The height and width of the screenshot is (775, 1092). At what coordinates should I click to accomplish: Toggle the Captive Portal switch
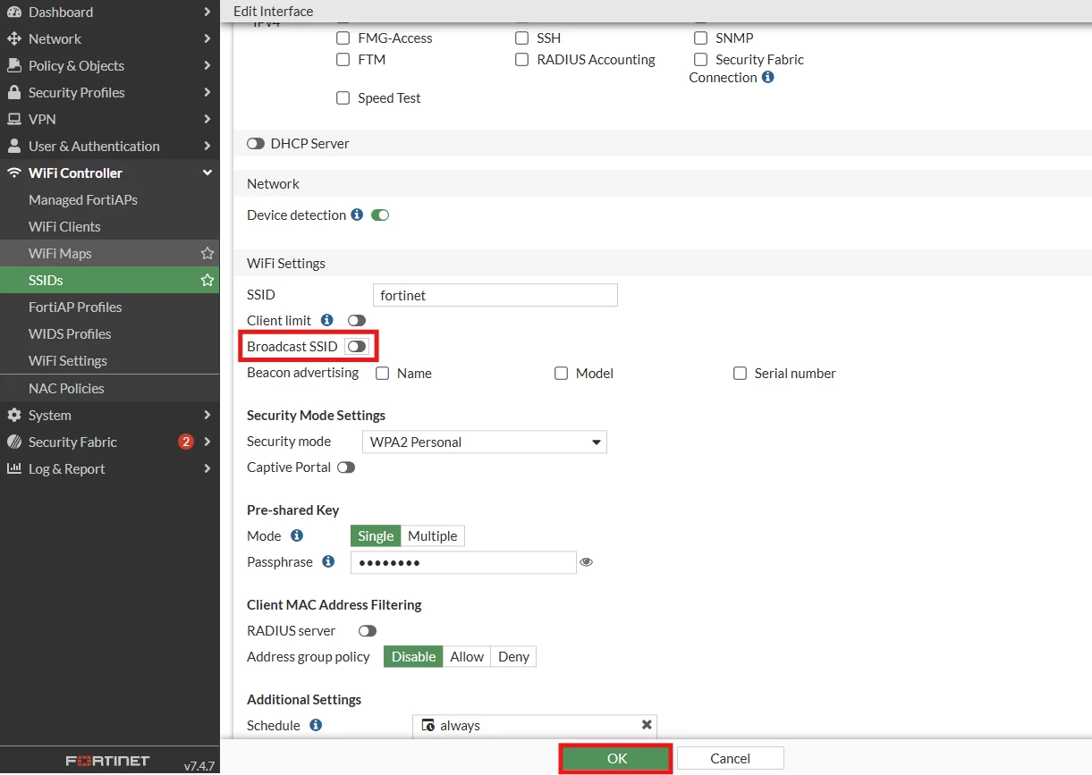[x=346, y=468]
